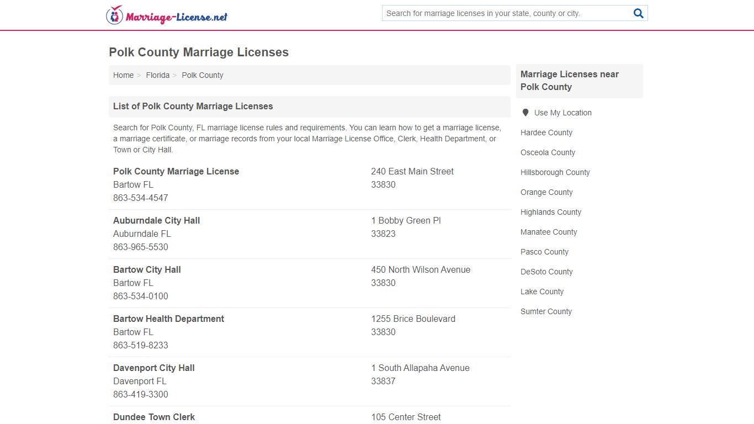Open Florida breadcrumb link
This screenshot has width=754, height=424.
tap(157, 75)
